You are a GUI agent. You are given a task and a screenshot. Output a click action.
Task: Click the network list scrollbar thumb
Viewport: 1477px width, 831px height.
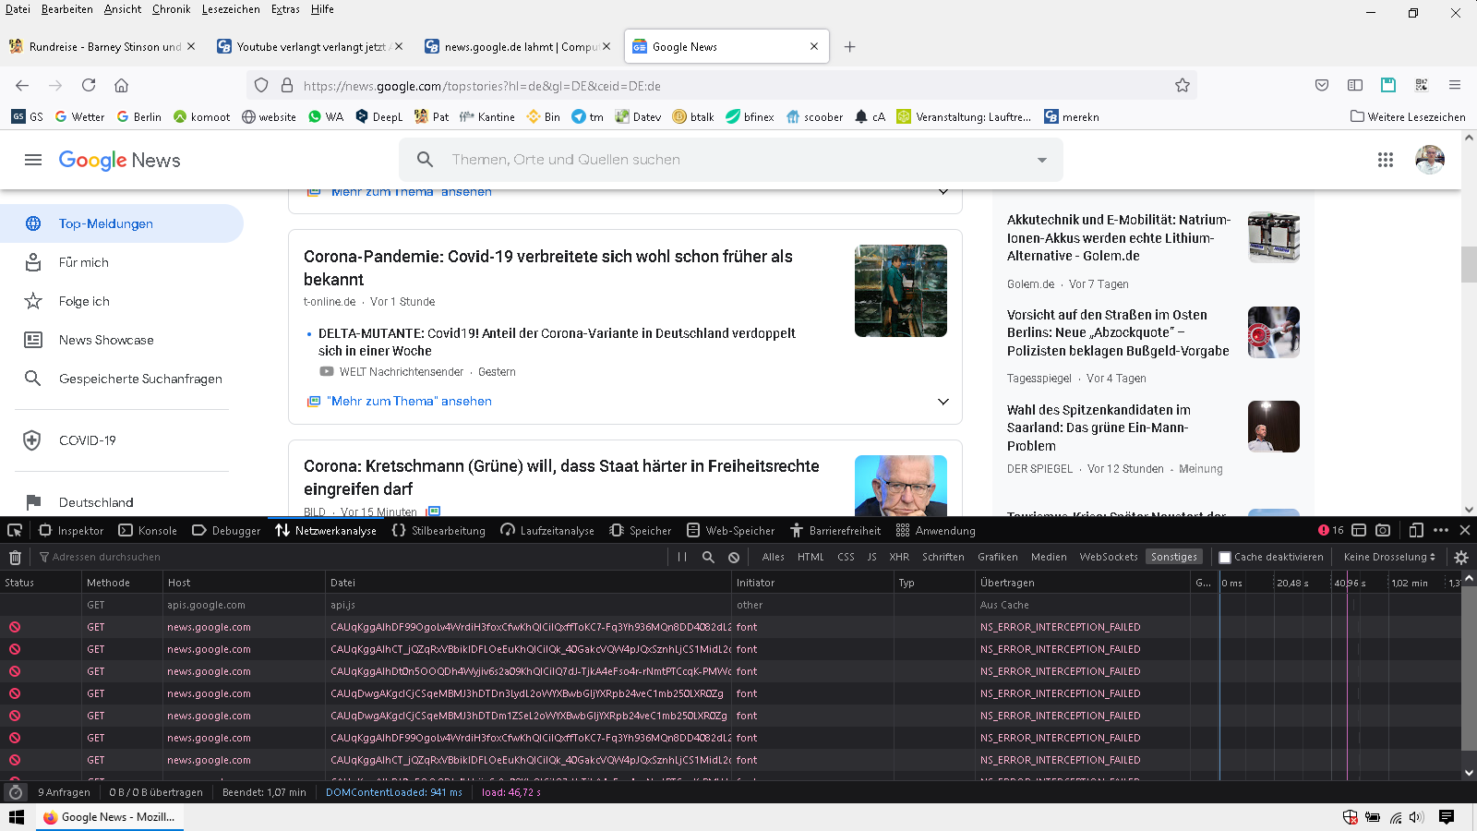click(1469, 667)
